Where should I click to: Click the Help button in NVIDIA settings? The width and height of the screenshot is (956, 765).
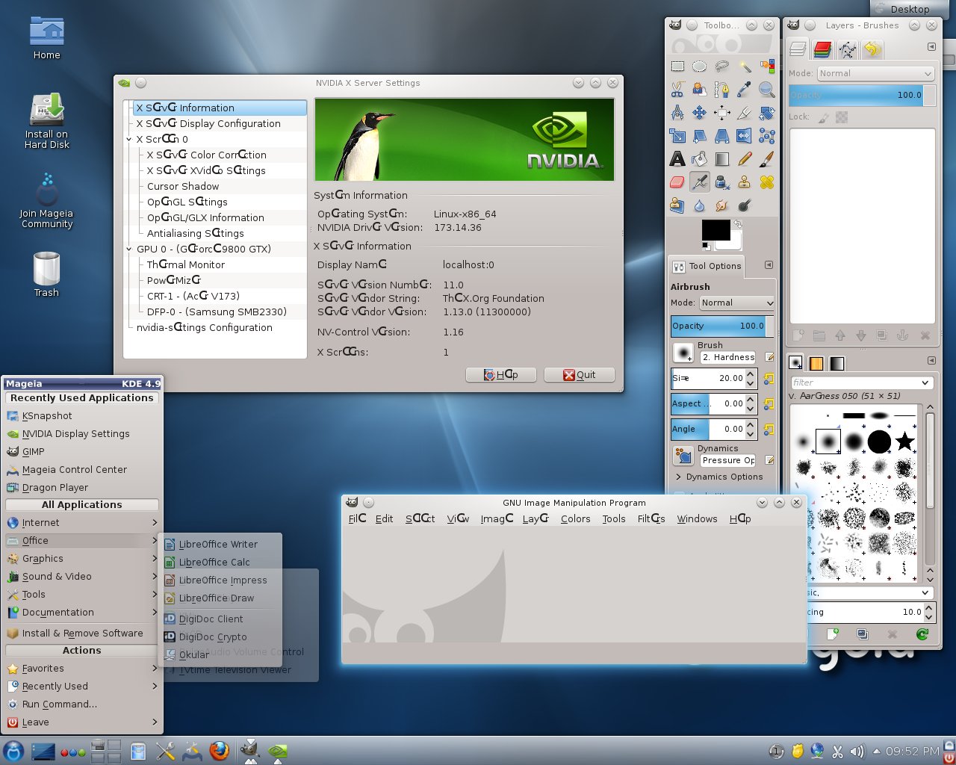click(x=500, y=375)
